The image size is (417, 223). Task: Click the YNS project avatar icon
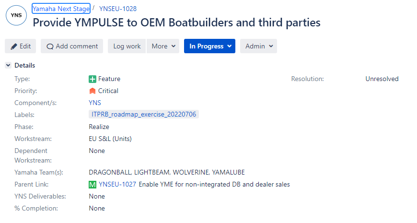point(16,15)
